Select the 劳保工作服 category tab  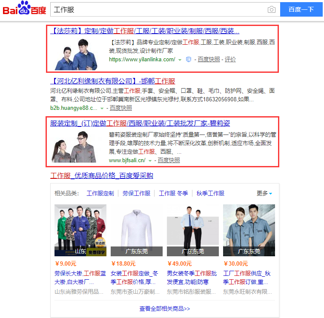pyautogui.click(x=136, y=193)
